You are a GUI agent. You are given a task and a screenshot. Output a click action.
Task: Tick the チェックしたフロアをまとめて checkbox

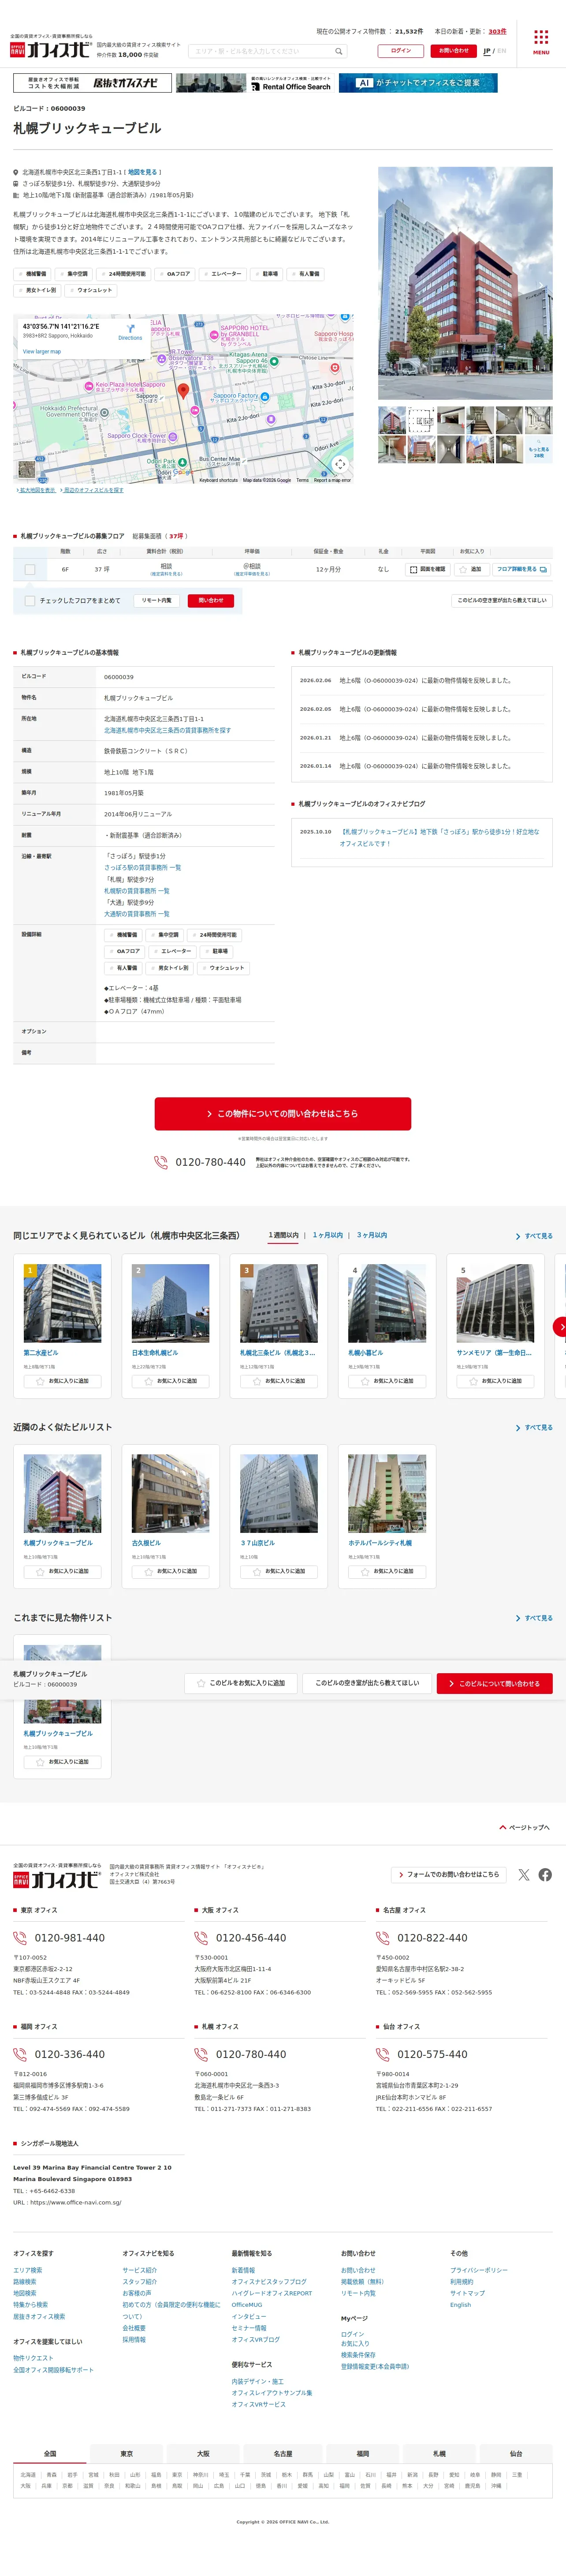click(x=30, y=601)
